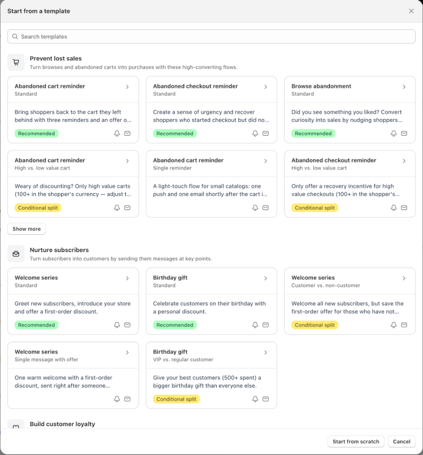Open Standard Abandoned cart reminder via its chevron
423x455 pixels.
(127, 87)
